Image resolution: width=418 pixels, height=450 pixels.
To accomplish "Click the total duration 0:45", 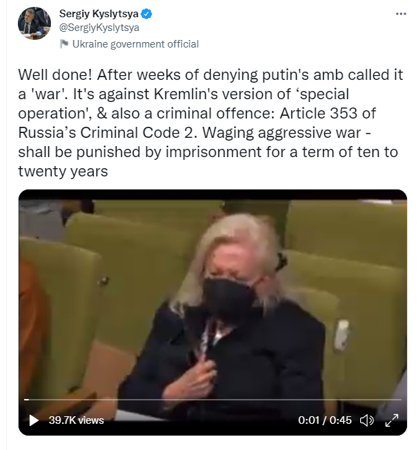I will coord(340,420).
